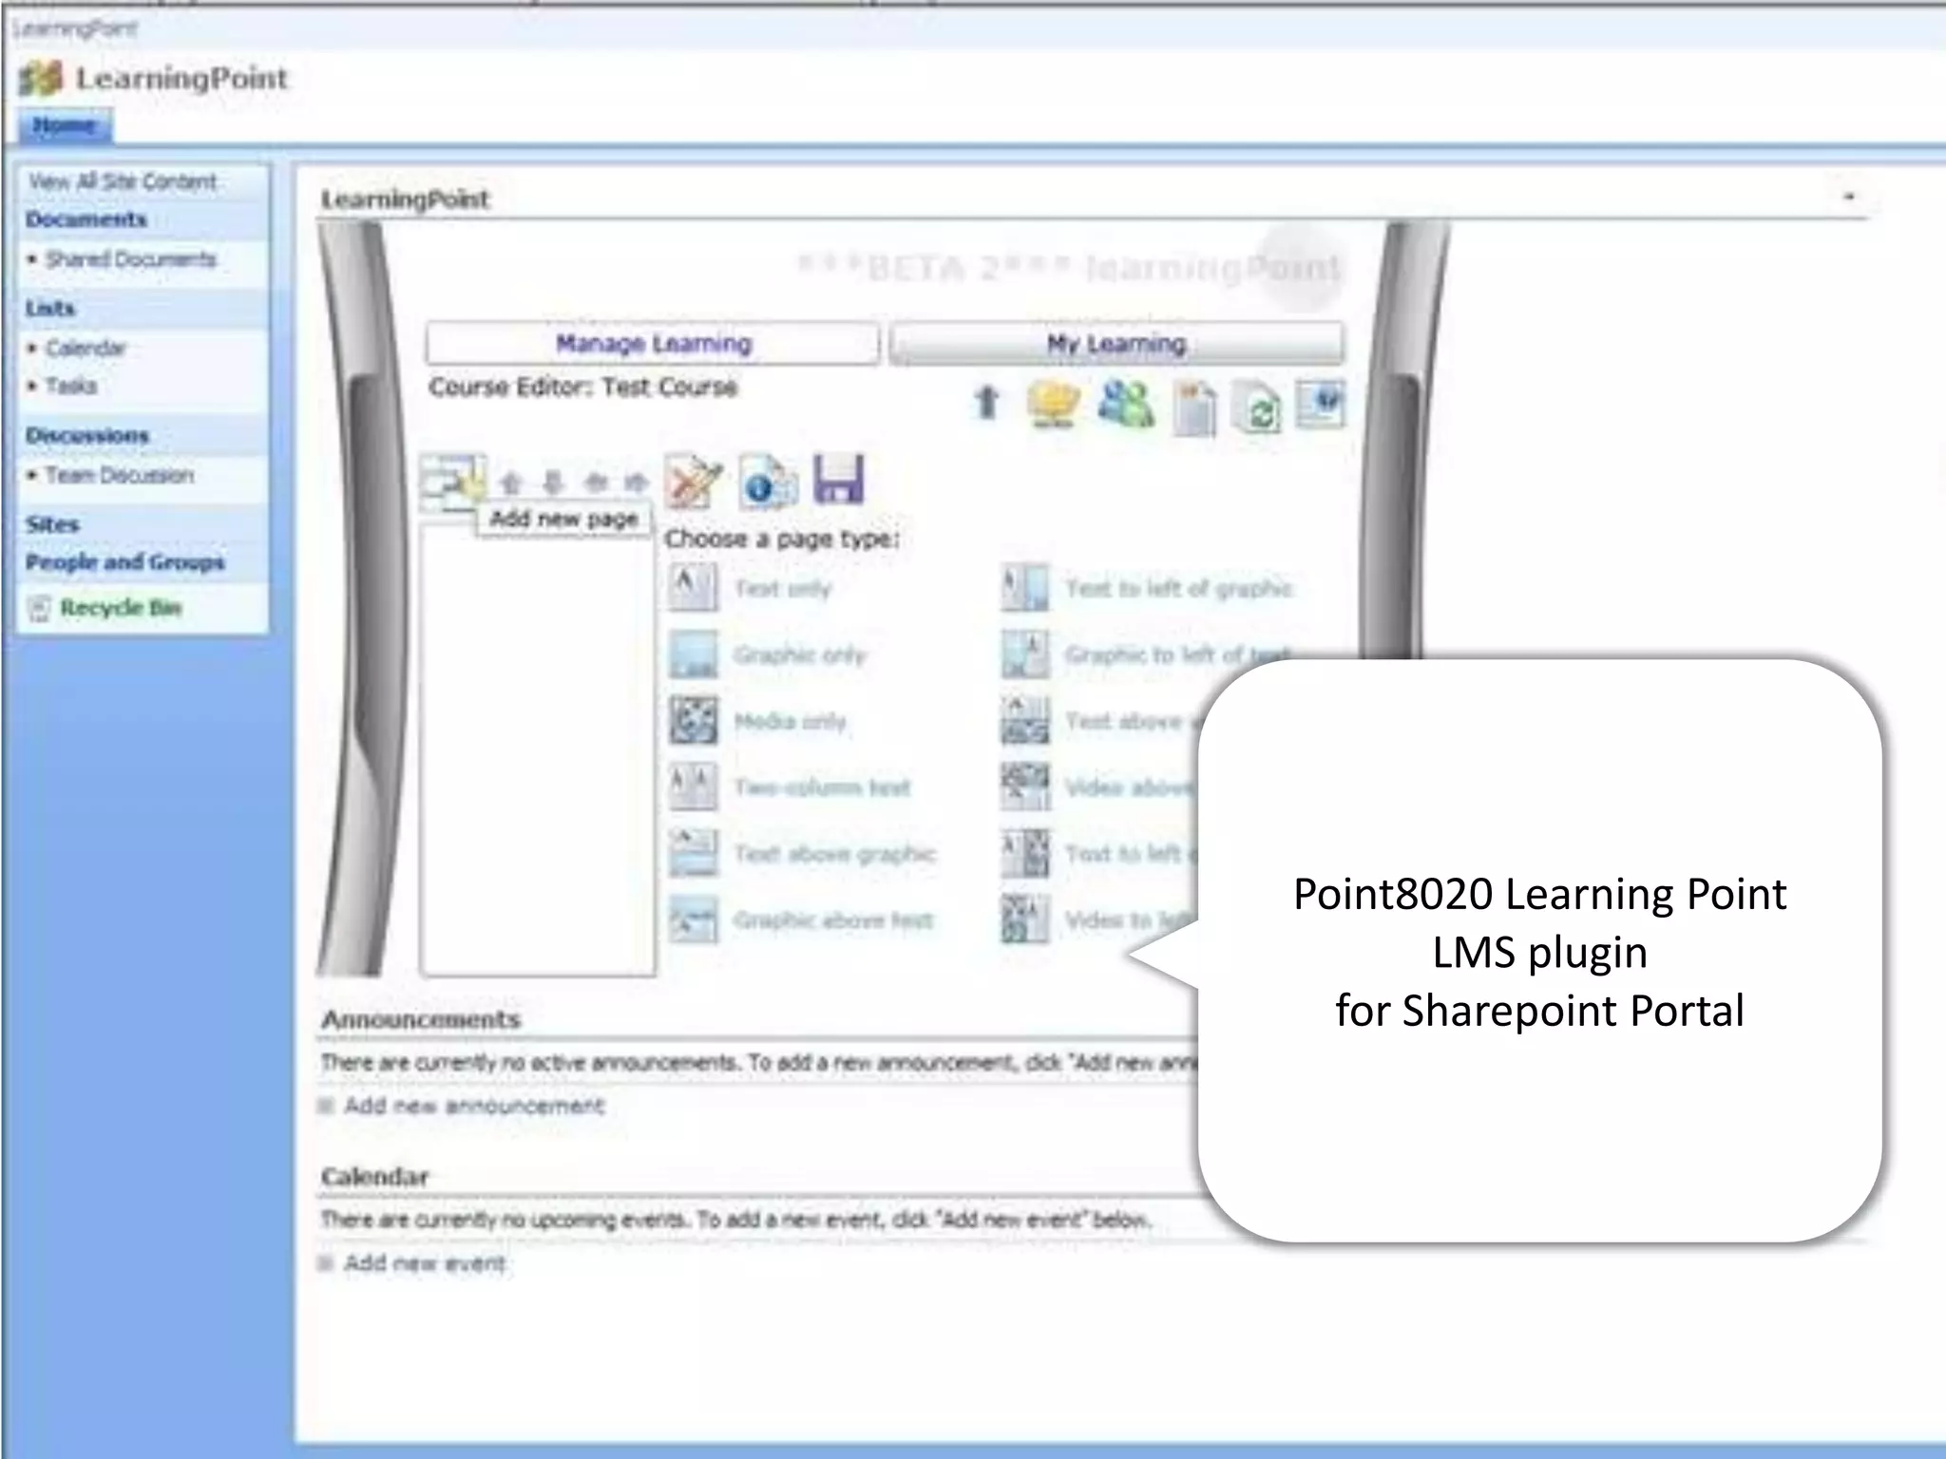Screen dimensions: 1946x1459
Task: Choose the Graphic only page type icon
Action: [693, 654]
